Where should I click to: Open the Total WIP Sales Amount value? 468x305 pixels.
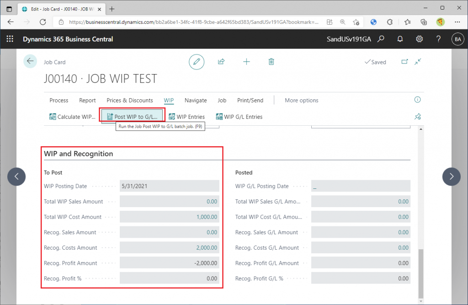pos(212,202)
